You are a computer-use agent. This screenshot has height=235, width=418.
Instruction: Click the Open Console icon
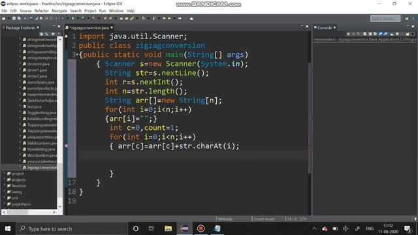(x=408, y=34)
